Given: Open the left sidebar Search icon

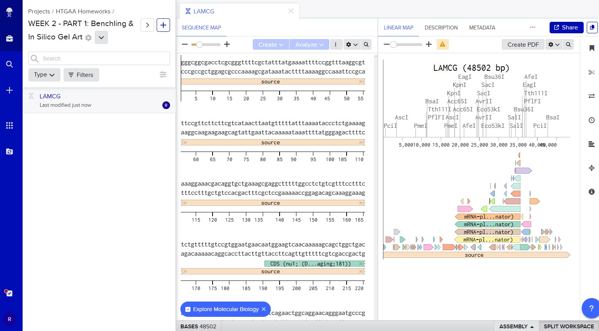Looking at the screenshot, I should (10, 64).
